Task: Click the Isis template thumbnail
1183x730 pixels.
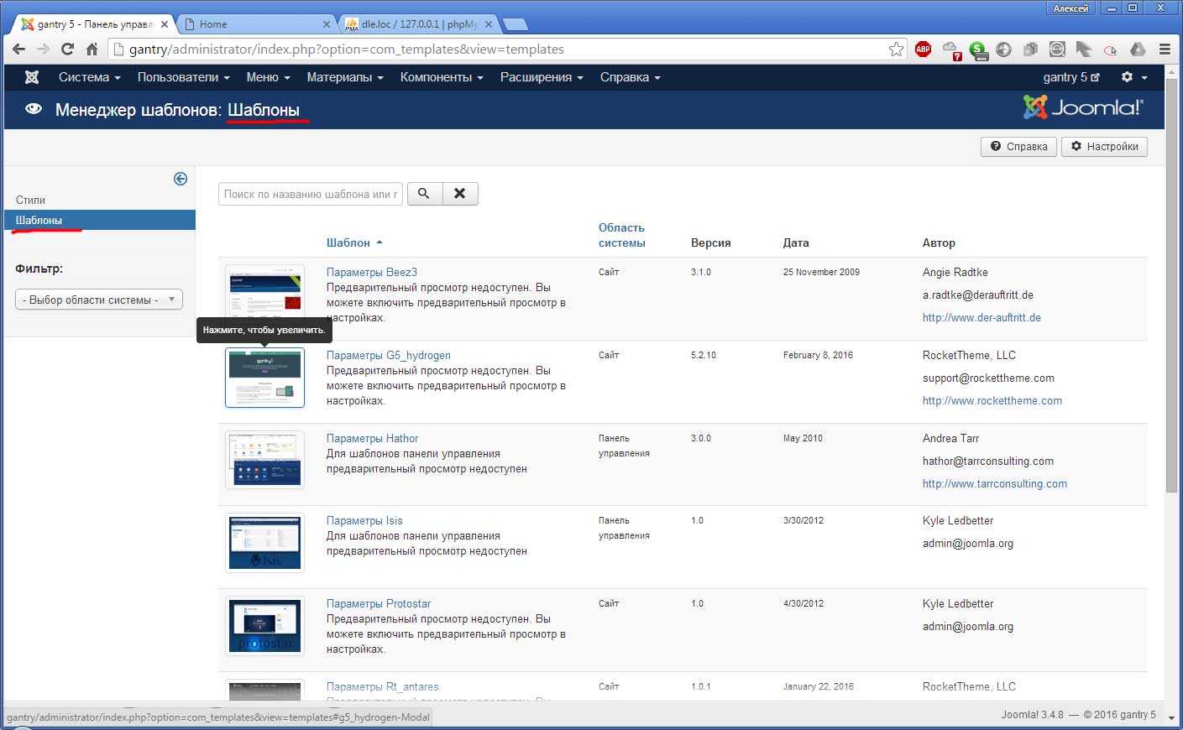Action: 264,543
